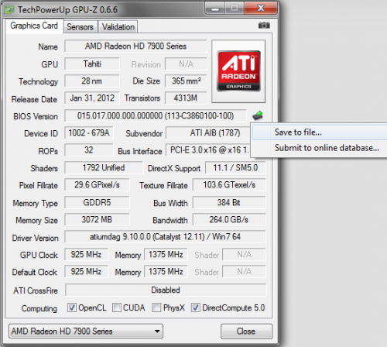Toggle the PhysX checkbox
The image size is (387, 347).
[x=156, y=307]
